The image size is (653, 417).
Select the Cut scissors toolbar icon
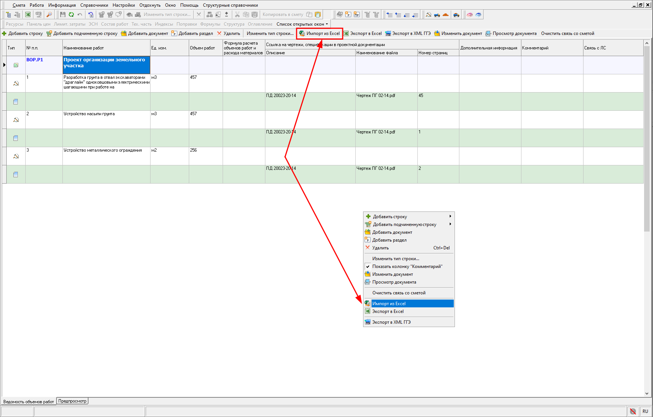point(237,14)
